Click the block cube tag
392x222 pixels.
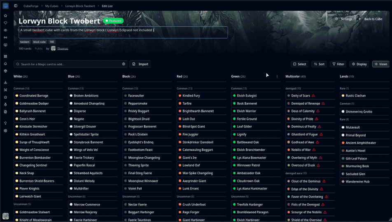point(39,42)
